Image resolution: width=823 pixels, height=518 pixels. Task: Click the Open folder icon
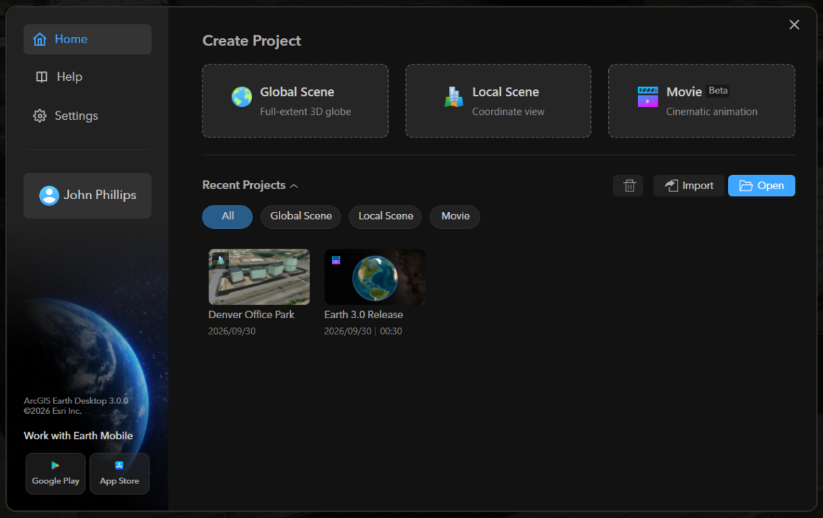pos(746,186)
